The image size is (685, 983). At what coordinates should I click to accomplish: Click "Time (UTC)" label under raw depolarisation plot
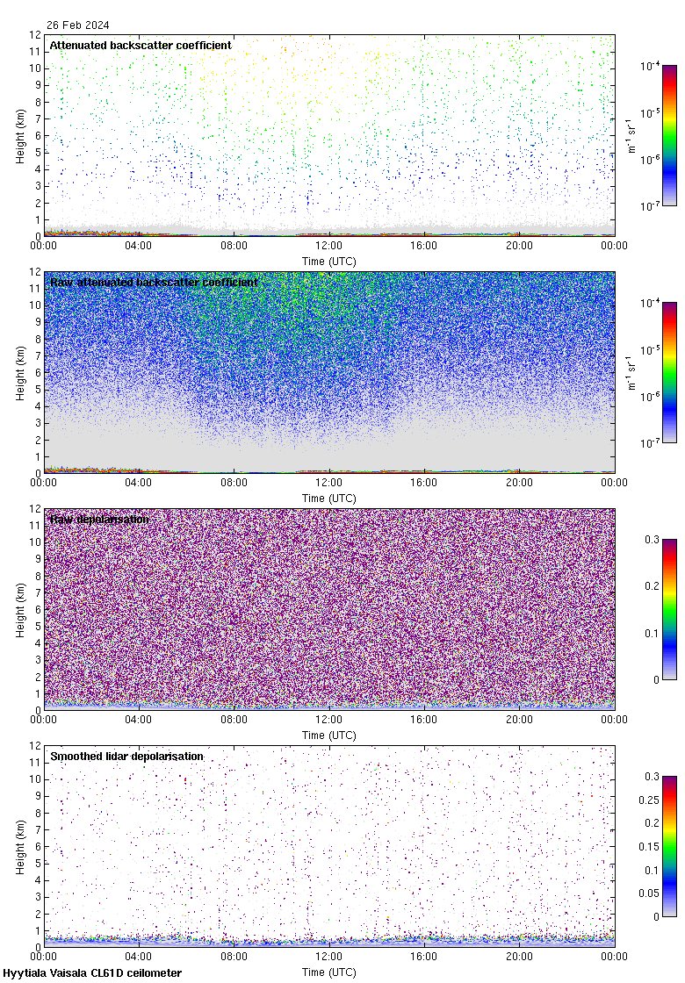tap(329, 735)
